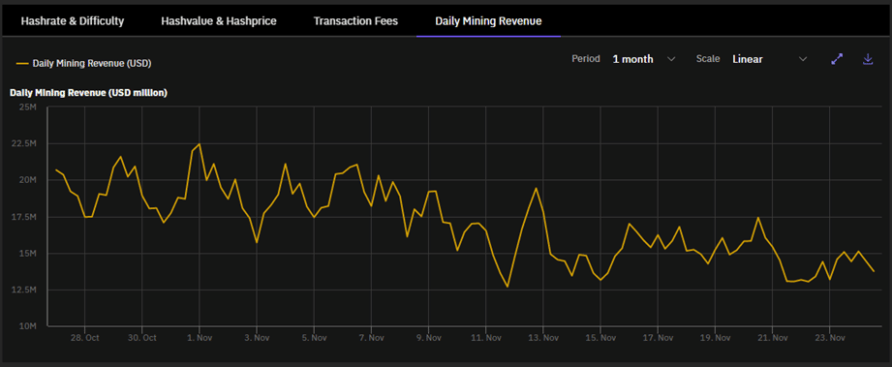
Task: Click the 30. Oct date label
Action: (x=141, y=338)
